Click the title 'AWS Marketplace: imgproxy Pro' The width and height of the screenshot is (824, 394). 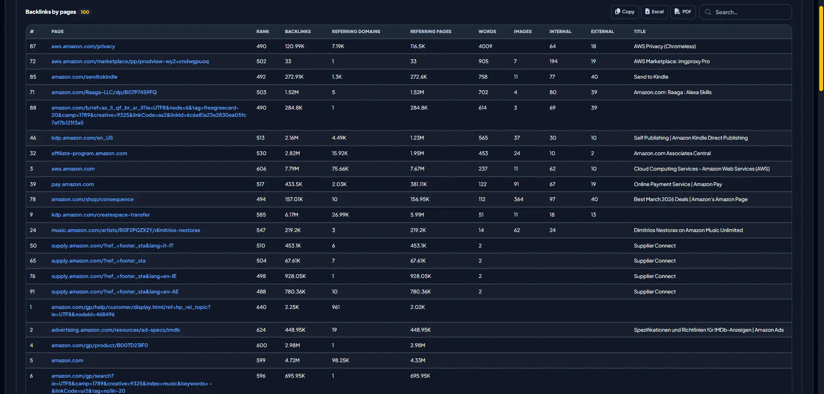pos(672,61)
